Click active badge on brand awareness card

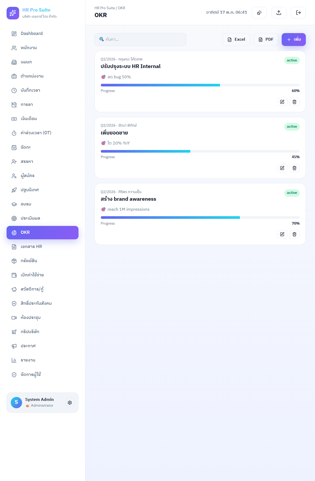[x=292, y=193]
